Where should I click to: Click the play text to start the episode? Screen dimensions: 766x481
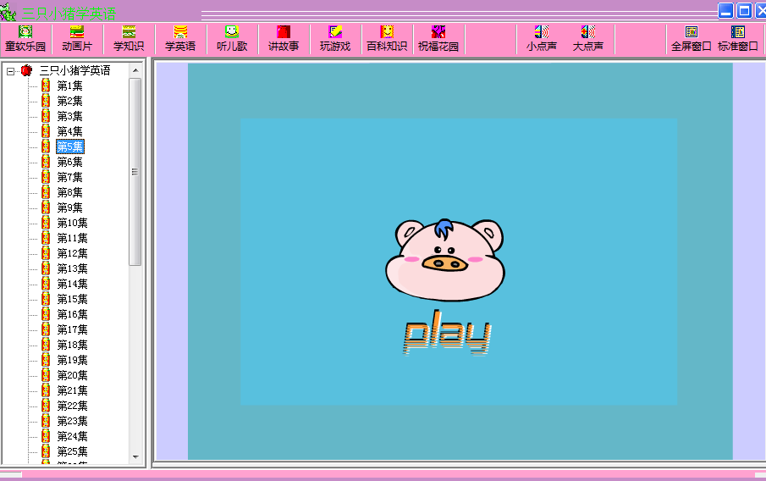(446, 333)
